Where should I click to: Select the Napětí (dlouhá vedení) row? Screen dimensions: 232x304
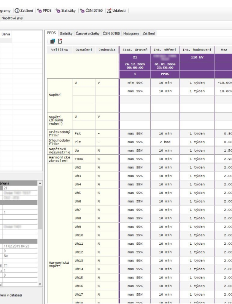60,120
